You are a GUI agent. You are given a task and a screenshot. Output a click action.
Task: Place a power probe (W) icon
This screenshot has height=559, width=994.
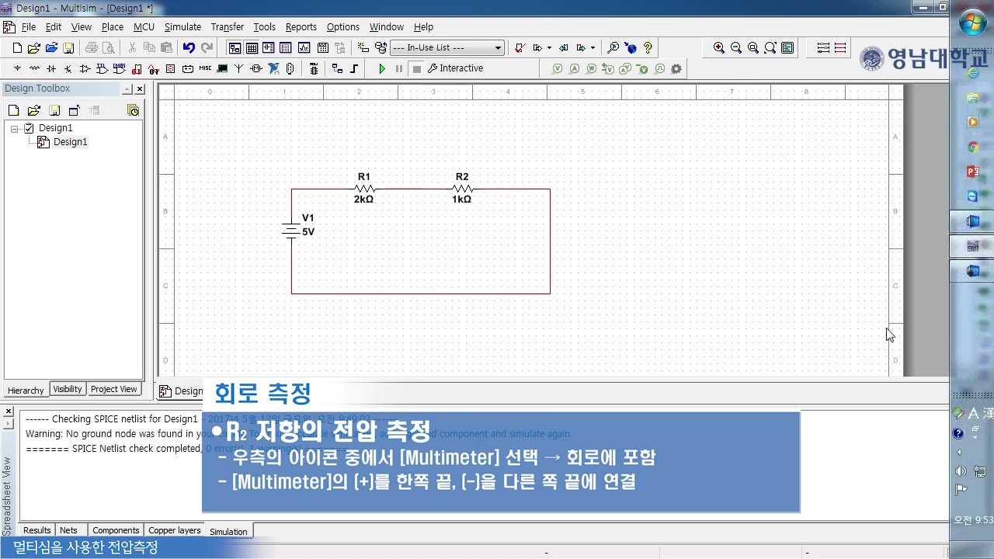pos(592,68)
